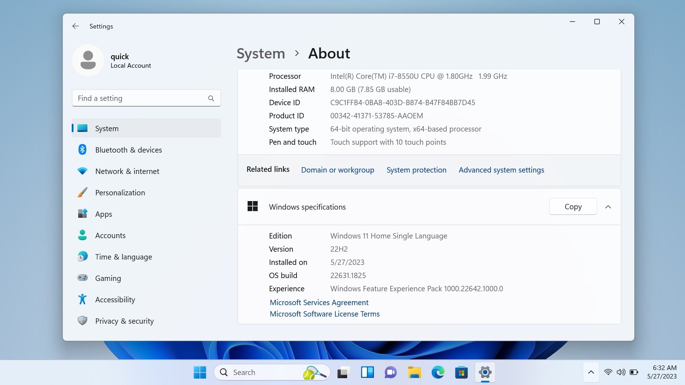
Task: Click the network status icon in system tray
Action: click(608, 372)
